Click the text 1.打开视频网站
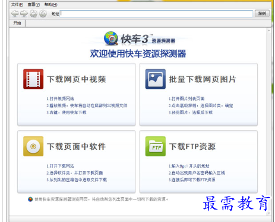This screenshot has height=222, width=275. tap(60, 98)
